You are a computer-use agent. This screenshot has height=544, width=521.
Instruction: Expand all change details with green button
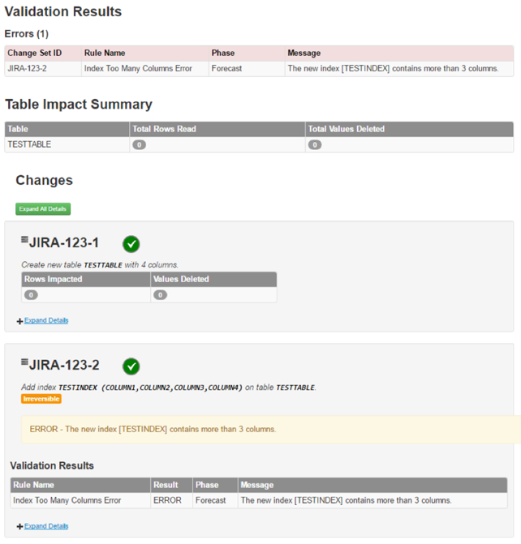43,209
